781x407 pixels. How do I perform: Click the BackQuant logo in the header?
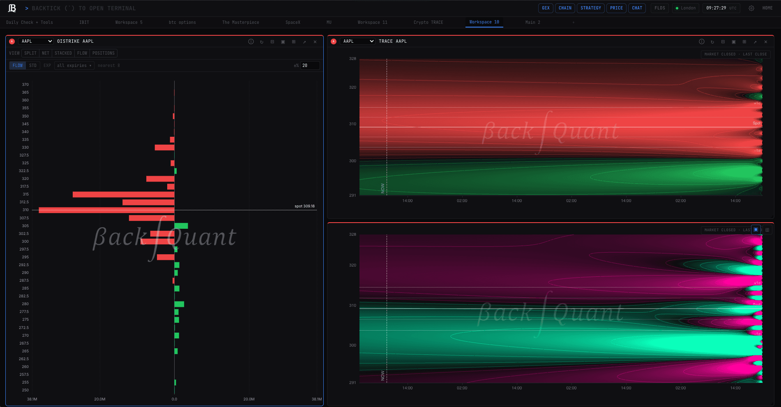tap(12, 8)
